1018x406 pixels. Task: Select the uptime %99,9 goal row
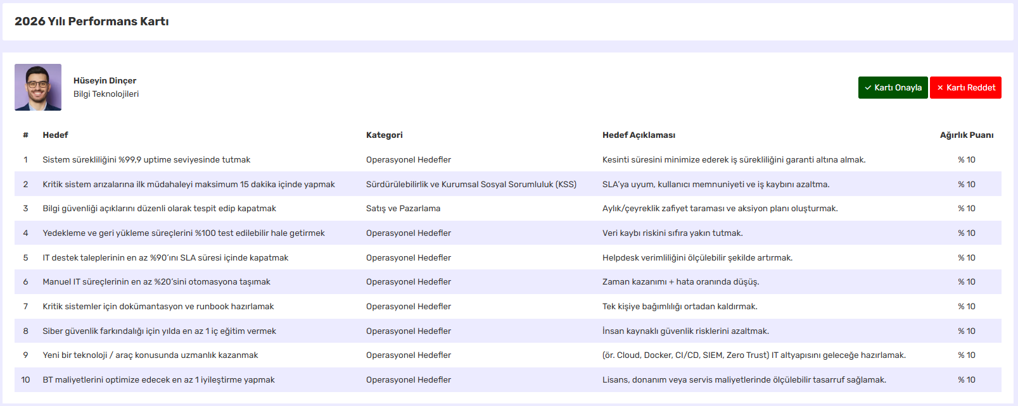click(x=146, y=160)
